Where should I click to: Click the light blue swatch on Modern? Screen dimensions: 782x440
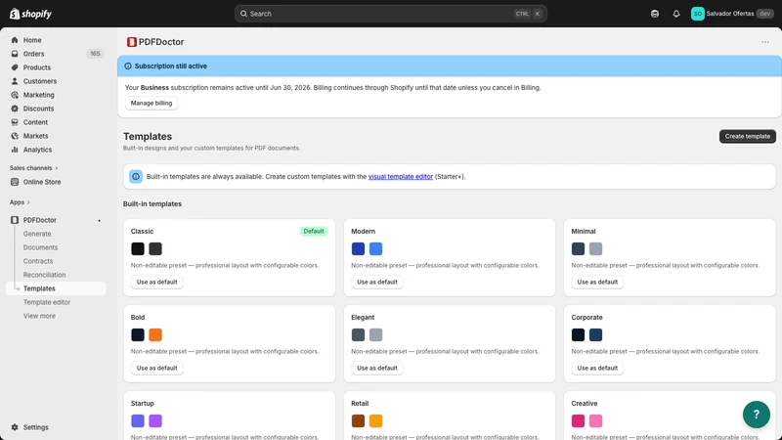tap(375, 248)
